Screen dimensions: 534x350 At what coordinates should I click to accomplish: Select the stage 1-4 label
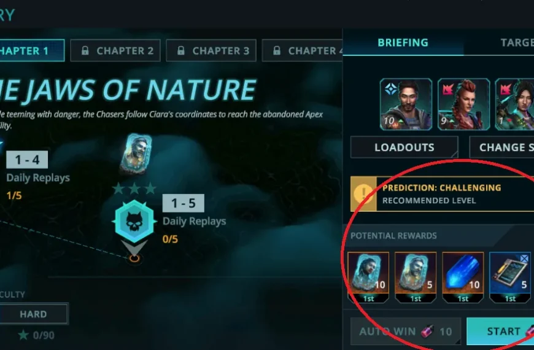(x=27, y=160)
